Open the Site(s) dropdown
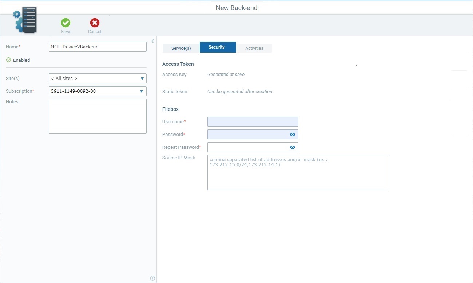 click(x=142, y=78)
